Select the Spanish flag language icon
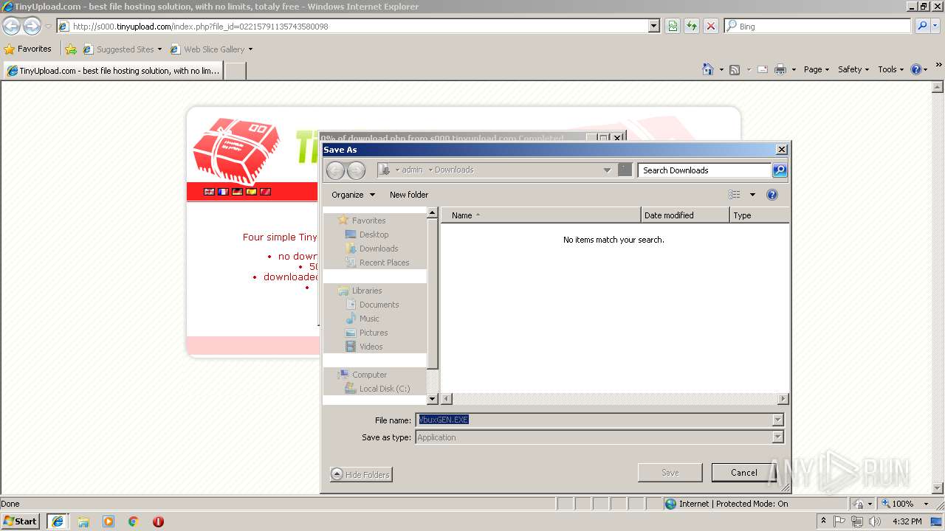 click(x=251, y=192)
